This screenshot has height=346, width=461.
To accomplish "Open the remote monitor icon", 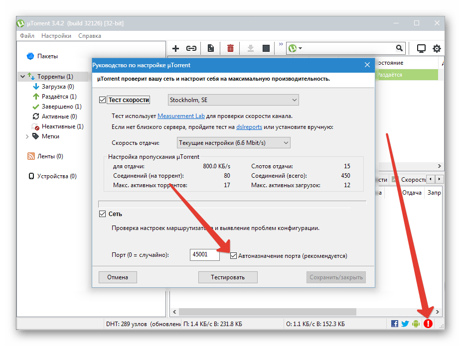I will [421, 48].
